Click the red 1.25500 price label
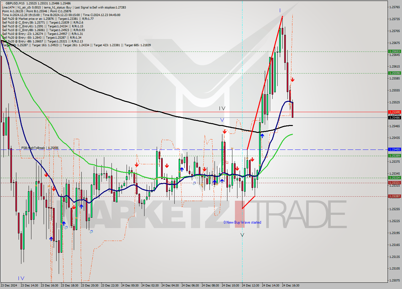The image size is (402, 289). point(394,112)
